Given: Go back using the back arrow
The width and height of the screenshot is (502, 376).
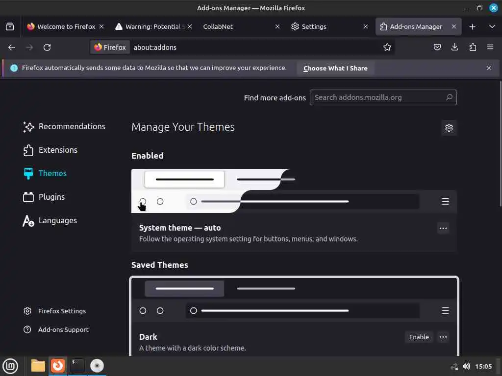Looking at the screenshot, I should tap(12, 47).
